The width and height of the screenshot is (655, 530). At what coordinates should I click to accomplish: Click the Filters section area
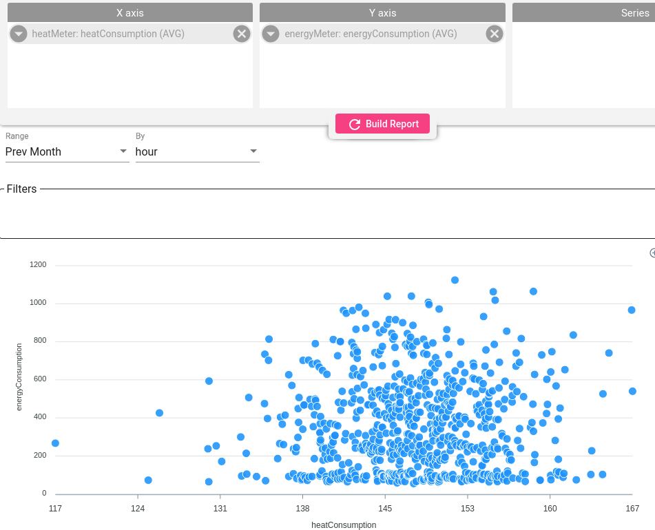(328, 213)
